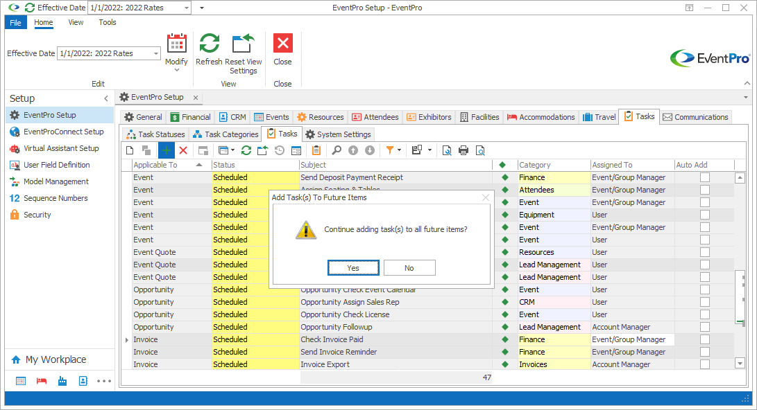Screen dimensions: 757x410
Task: Expand Modify button dropdown arrow
Action: (177, 71)
